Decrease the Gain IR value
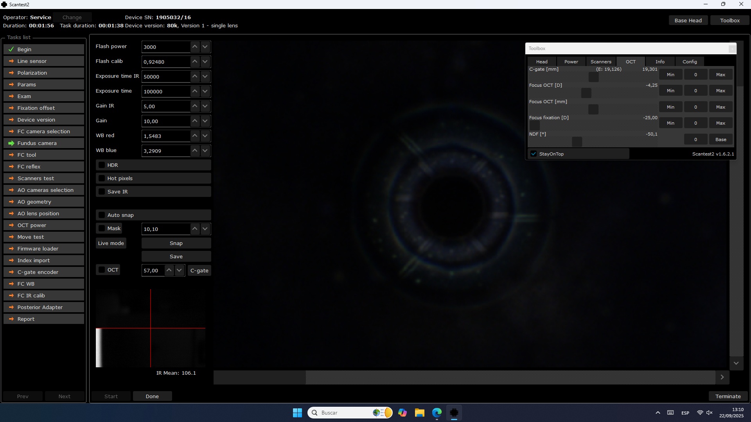 point(205,106)
